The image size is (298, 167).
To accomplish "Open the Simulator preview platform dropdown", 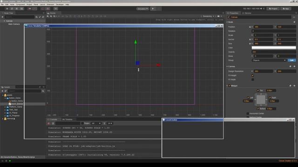I will click(x=142, y=9).
